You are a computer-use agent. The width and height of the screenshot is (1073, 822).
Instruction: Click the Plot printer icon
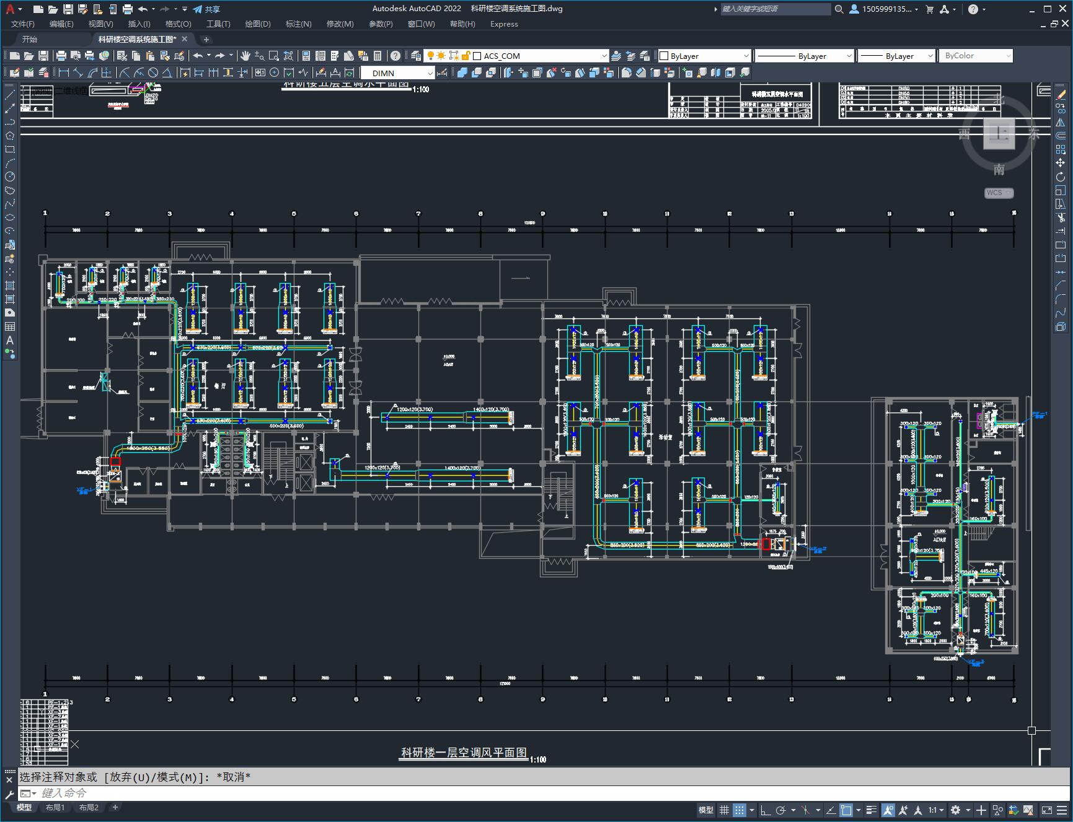click(x=61, y=56)
